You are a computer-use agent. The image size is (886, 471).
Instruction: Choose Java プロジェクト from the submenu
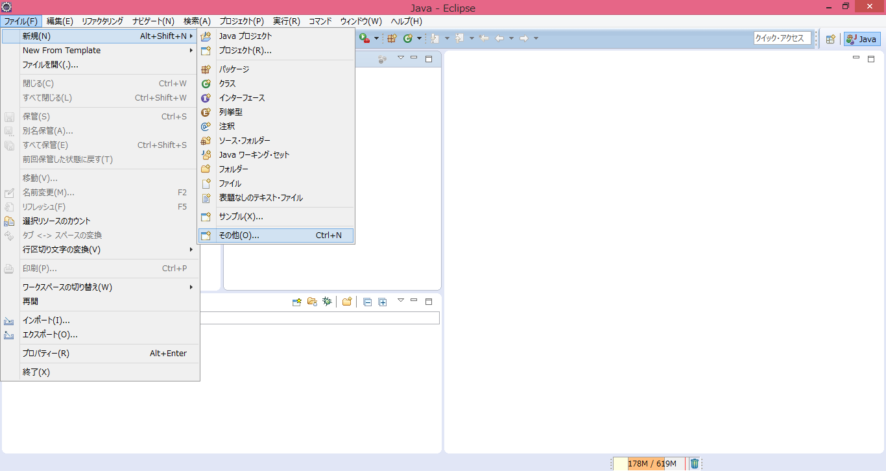click(x=276, y=36)
